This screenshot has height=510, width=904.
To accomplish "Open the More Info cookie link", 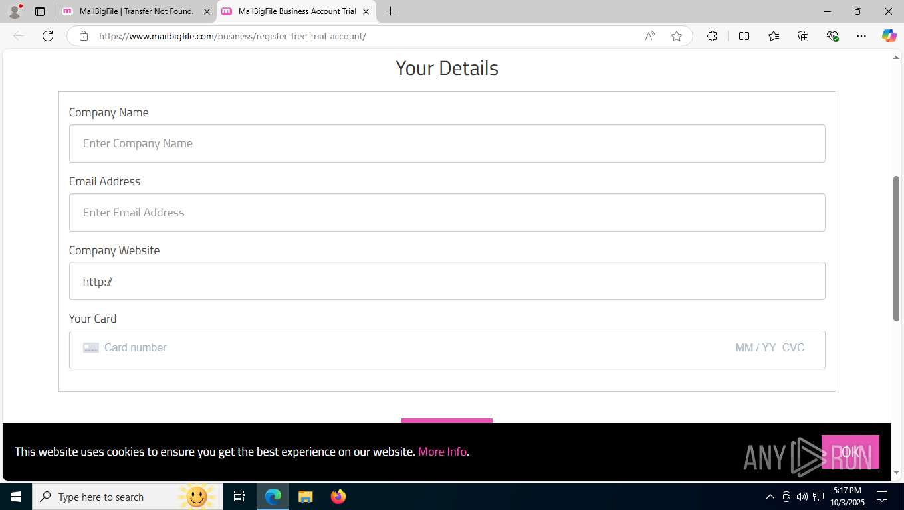I will click(x=442, y=452).
